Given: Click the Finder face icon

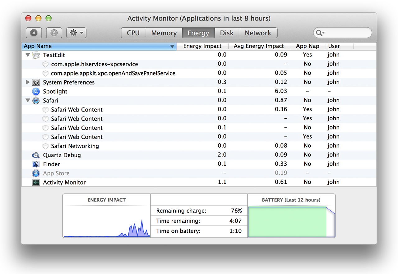Looking at the screenshot, I should pos(36,164).
